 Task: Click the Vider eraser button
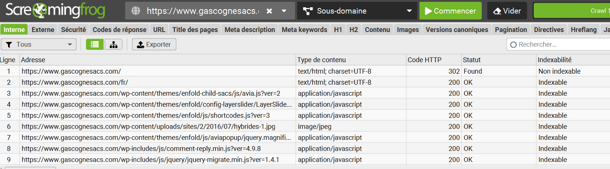tap(507, 11)
